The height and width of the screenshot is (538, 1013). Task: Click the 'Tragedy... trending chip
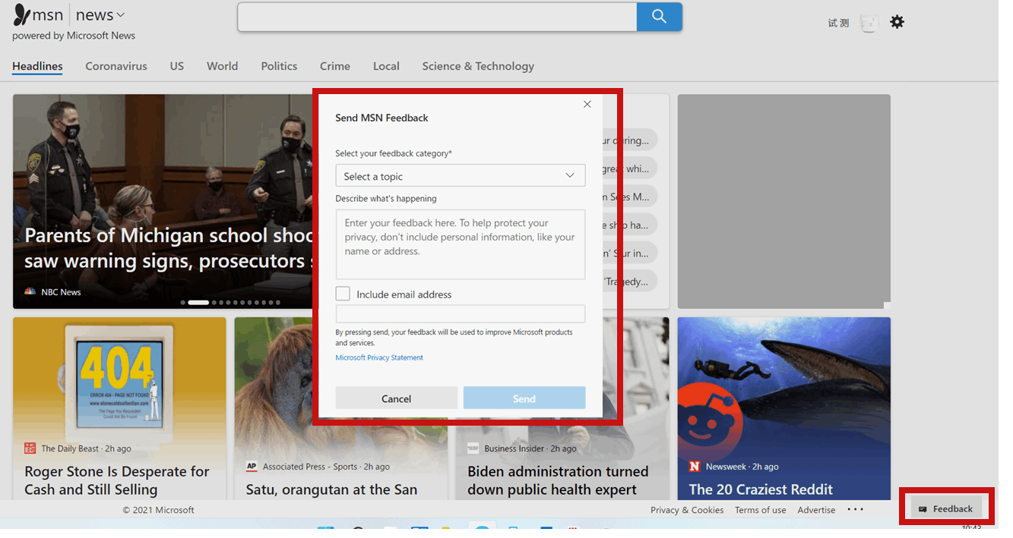(630, 281)
